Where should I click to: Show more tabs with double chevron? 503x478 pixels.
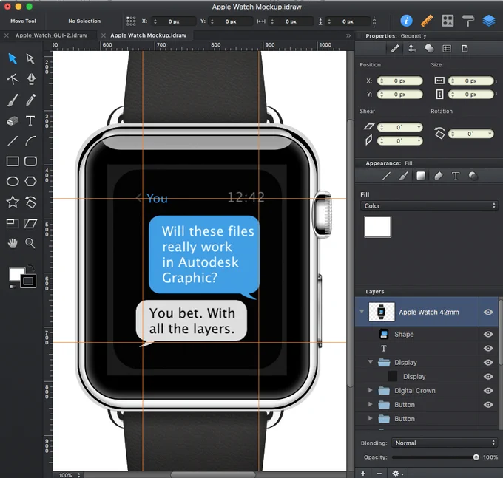348,35
